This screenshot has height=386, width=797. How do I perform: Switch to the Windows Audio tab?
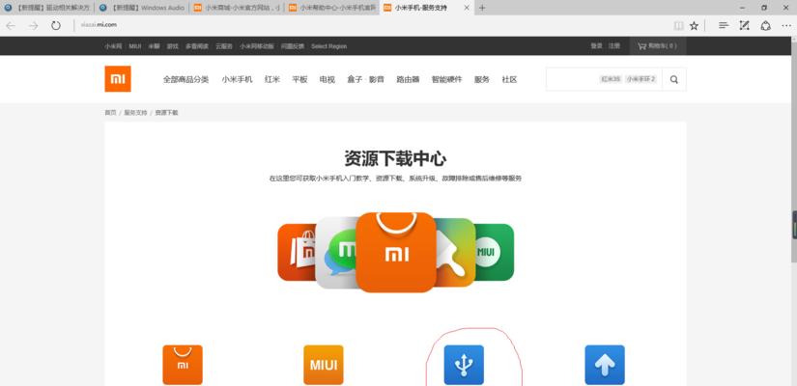(142, 8)
